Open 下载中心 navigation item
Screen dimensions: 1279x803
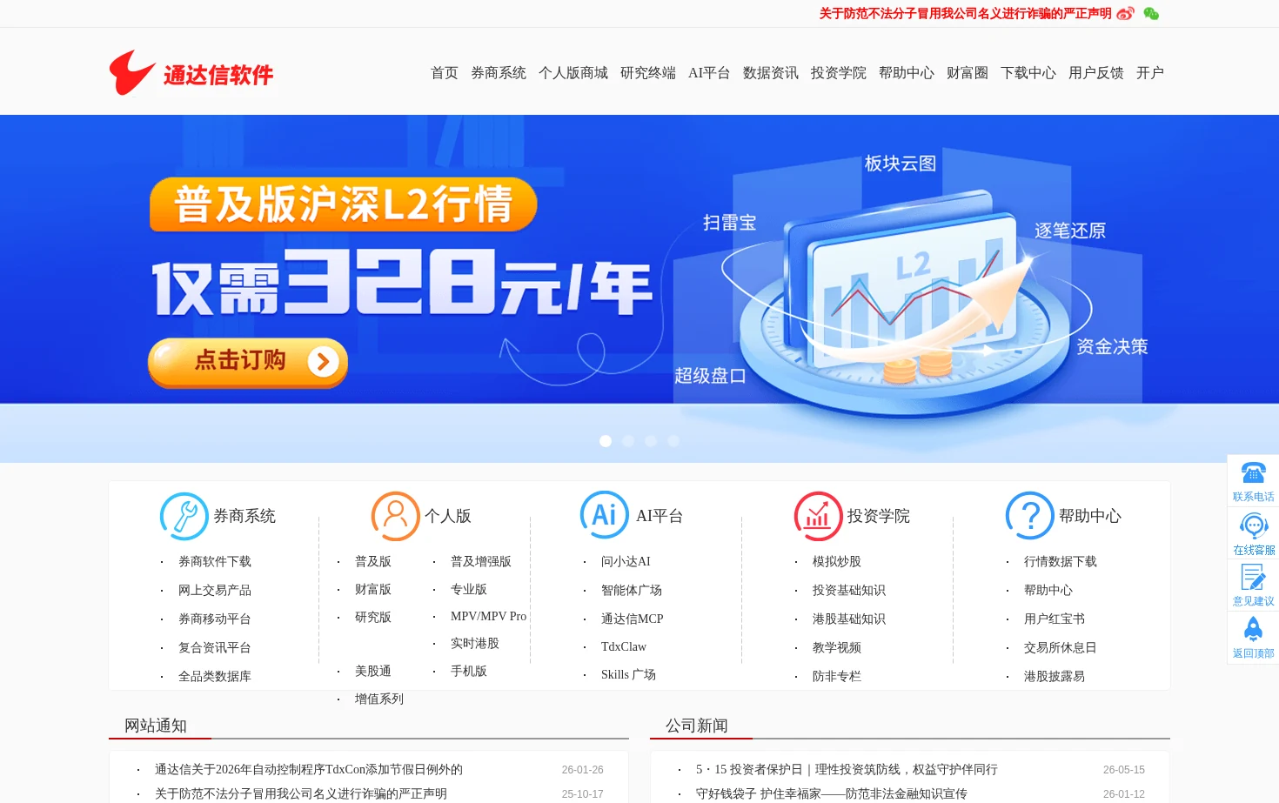[1028, 73]
